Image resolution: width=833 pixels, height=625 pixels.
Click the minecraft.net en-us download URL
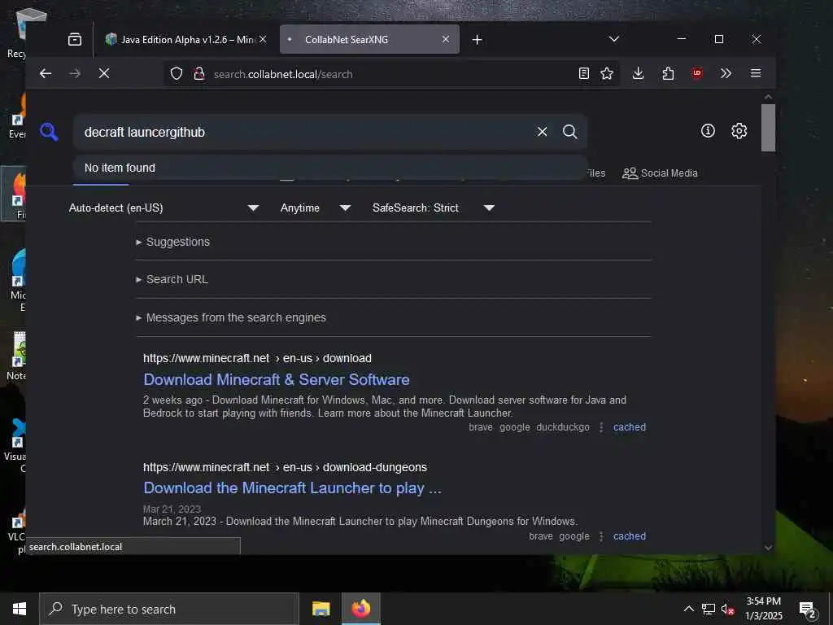click(257, 358)
